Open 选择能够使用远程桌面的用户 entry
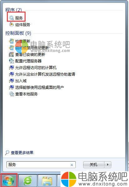 pyautogui.click(x=36, y=88)
